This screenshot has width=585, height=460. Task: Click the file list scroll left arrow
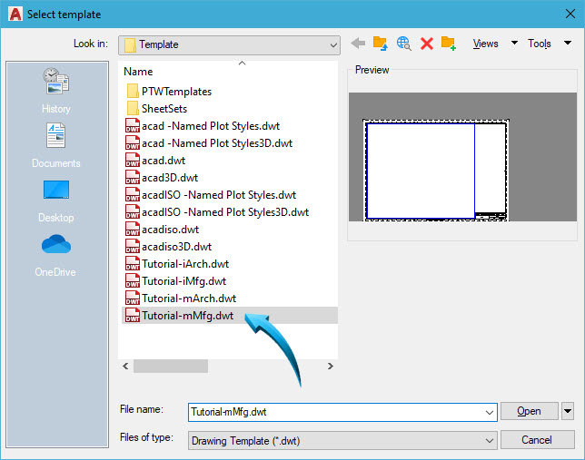click(x=125, y=366)
